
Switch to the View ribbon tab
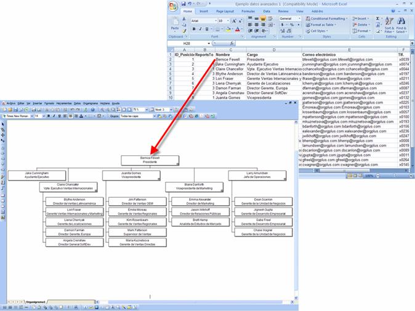299,11
